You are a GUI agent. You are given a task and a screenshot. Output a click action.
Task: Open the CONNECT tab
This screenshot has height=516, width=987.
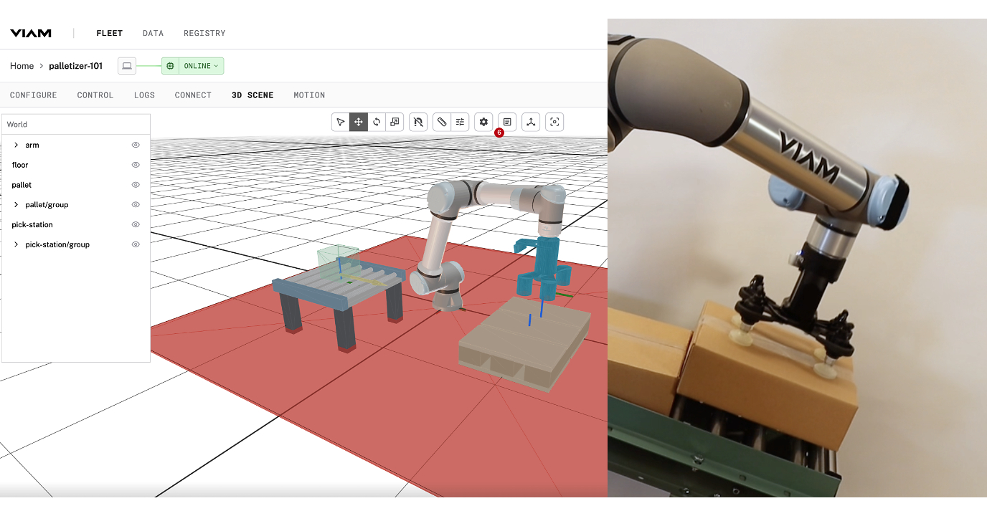pyautogui.click(x=193, y=95)
